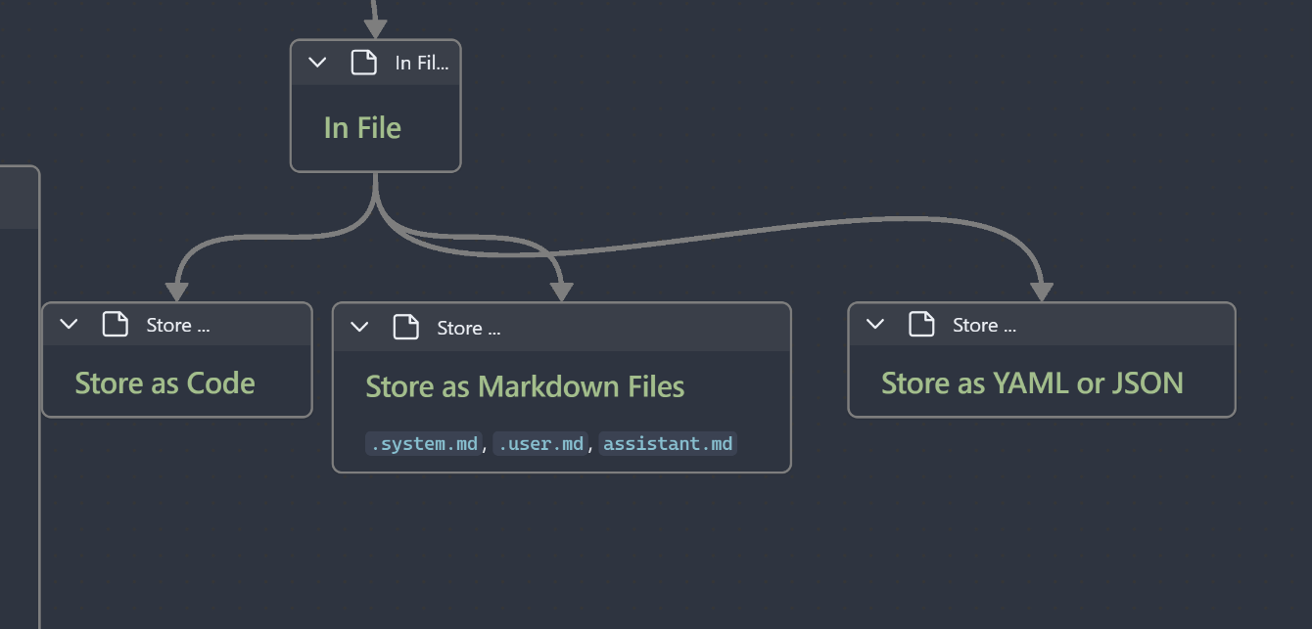
Task: Collapse the In File node with chevron
Action: click(317, 63)
